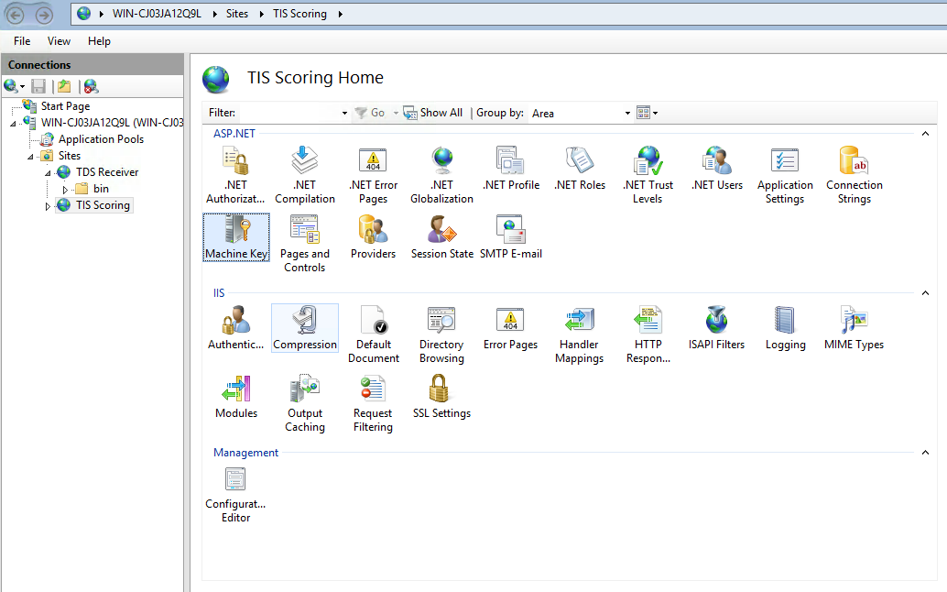Open SSL Settings feature
The image size is (947, 592).
pos(442,397)
